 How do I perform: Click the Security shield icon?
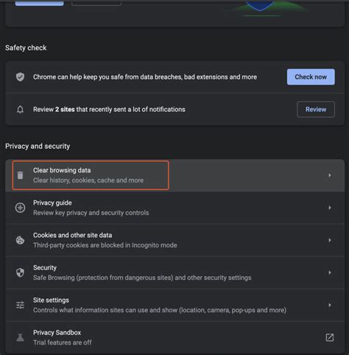click(20, 273)
